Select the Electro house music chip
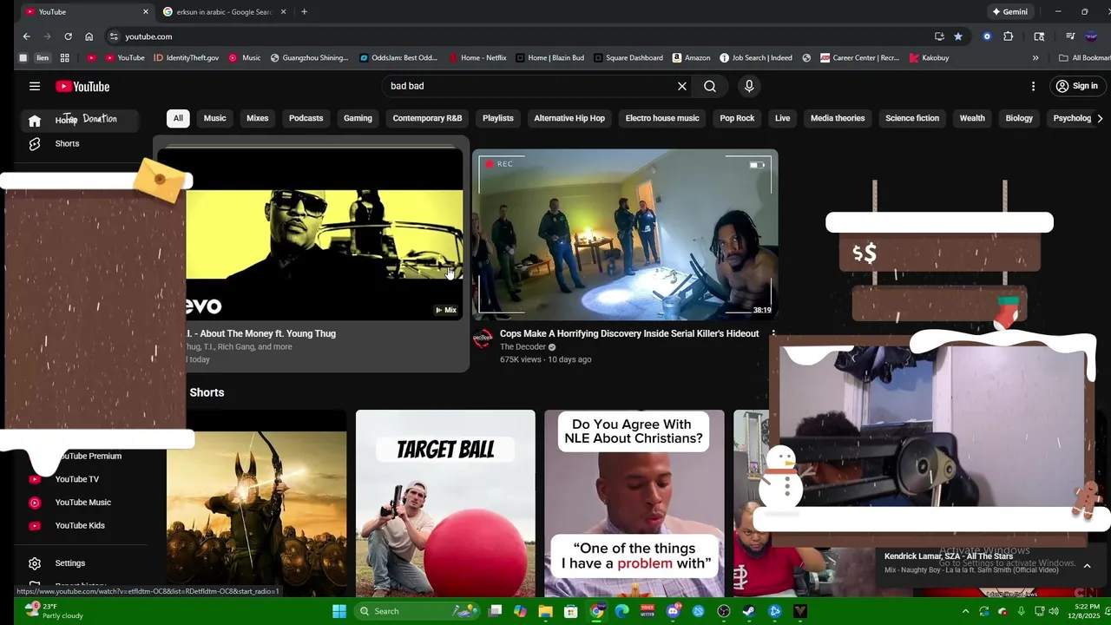 [x=662, y=118]
